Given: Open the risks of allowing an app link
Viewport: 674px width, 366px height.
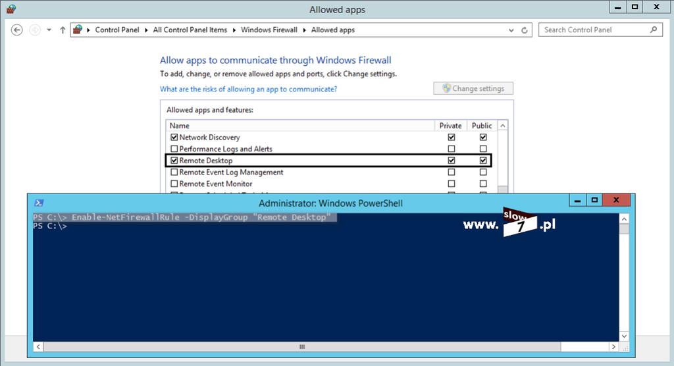Looking at the screenshot, I should click(x=248, y=89).
